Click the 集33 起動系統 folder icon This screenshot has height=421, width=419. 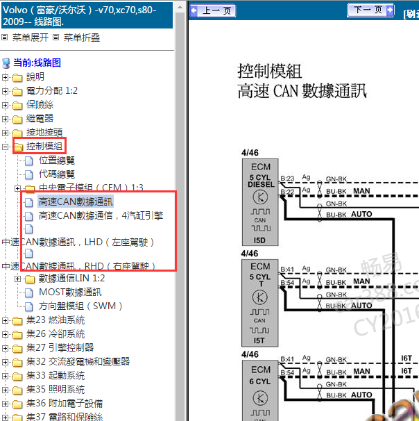tap(17, 377)
